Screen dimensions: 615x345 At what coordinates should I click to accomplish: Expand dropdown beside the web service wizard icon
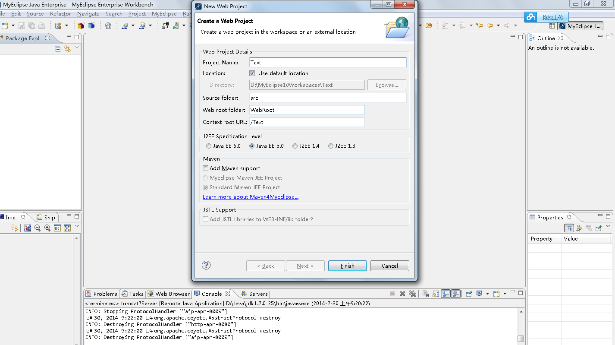[x=133, y=25]
